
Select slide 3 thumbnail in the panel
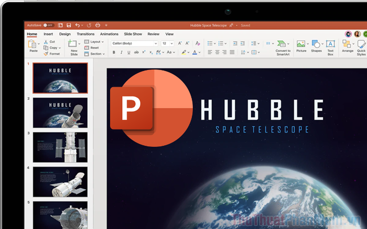click(60, 147)
